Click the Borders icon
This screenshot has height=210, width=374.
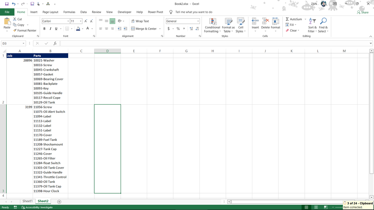67,28
